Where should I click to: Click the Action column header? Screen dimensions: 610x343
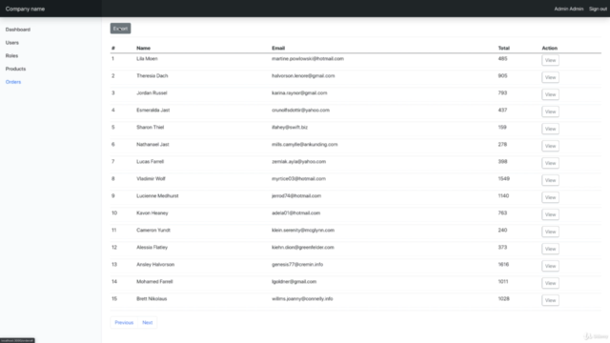pos(549,49)
